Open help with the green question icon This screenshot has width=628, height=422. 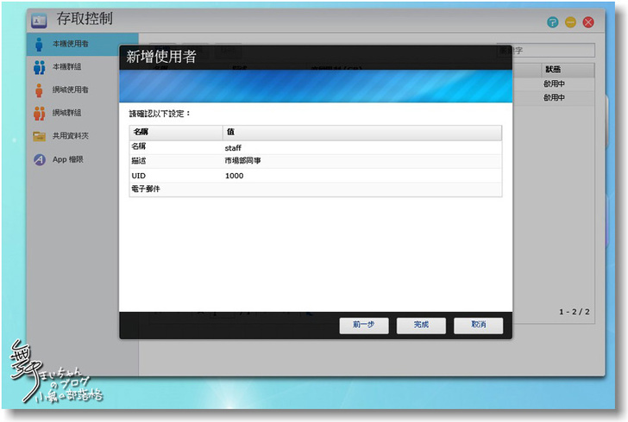click(553, 22)
